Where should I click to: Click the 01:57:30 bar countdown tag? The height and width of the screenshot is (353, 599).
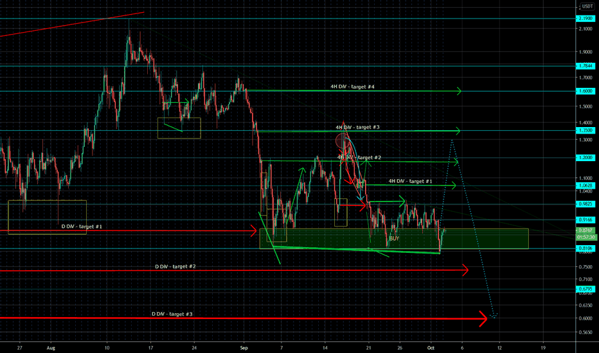click(586, 237)
